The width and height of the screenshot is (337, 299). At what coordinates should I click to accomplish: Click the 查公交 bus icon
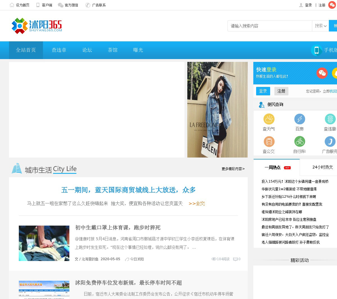pos(269,141)
